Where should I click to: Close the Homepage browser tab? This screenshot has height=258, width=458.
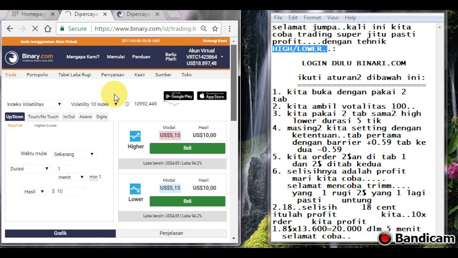point(53,14)
